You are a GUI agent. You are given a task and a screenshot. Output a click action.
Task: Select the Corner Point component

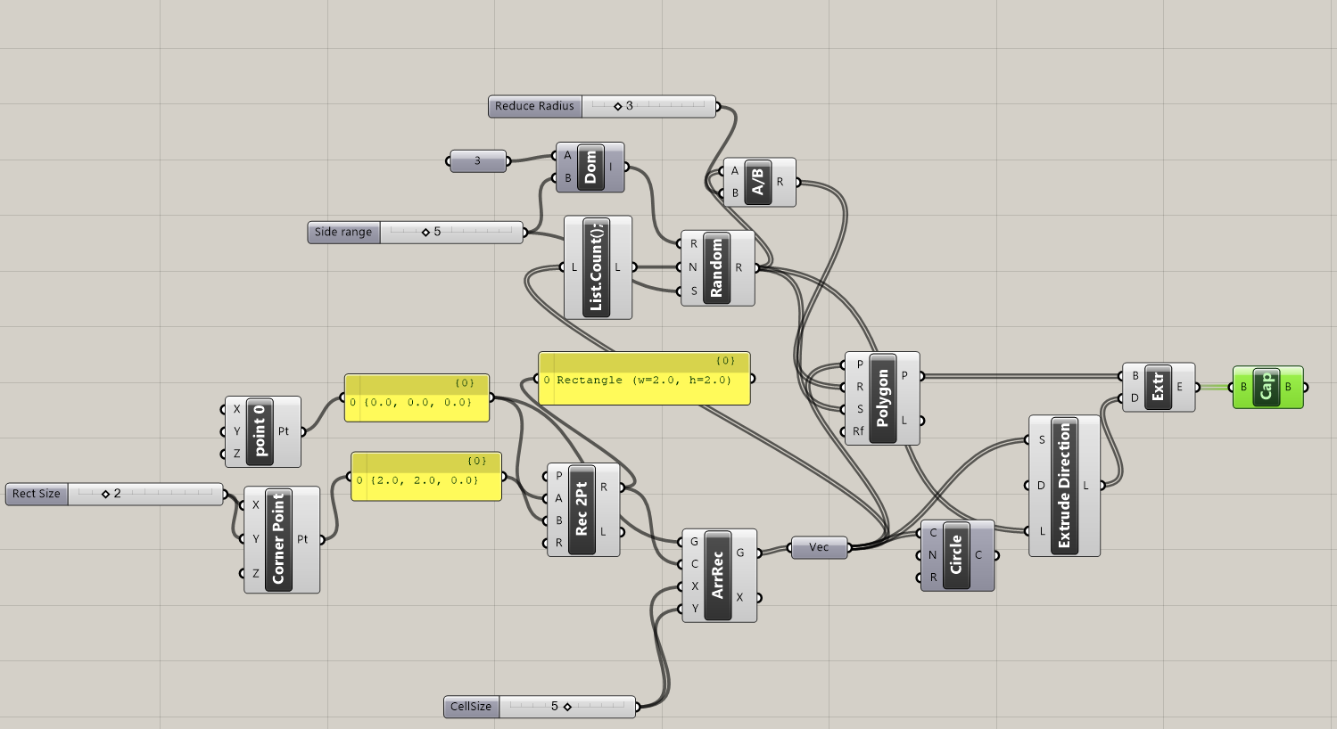[282, 538]
